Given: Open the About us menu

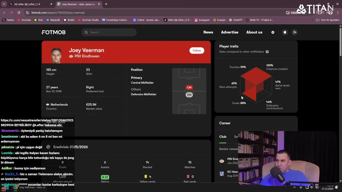Looking at the screenshot, I should 254,32.
